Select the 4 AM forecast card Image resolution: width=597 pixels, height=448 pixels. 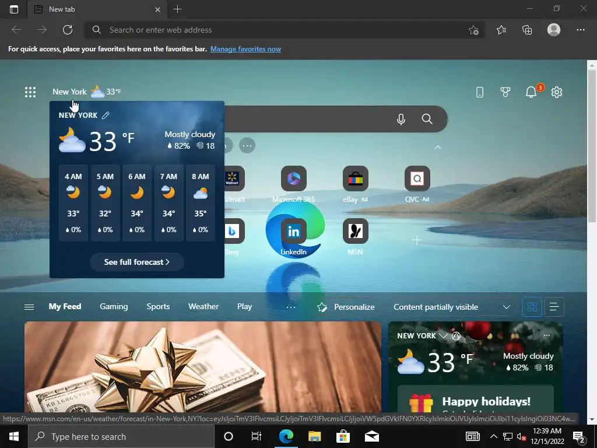[73, 203]
